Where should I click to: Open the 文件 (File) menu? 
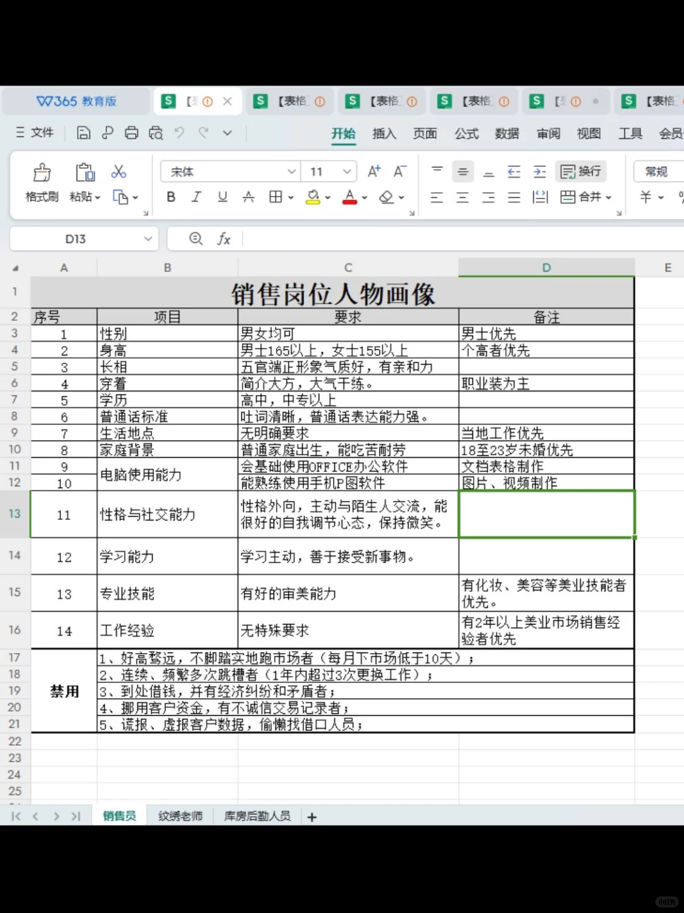(35, 133)
